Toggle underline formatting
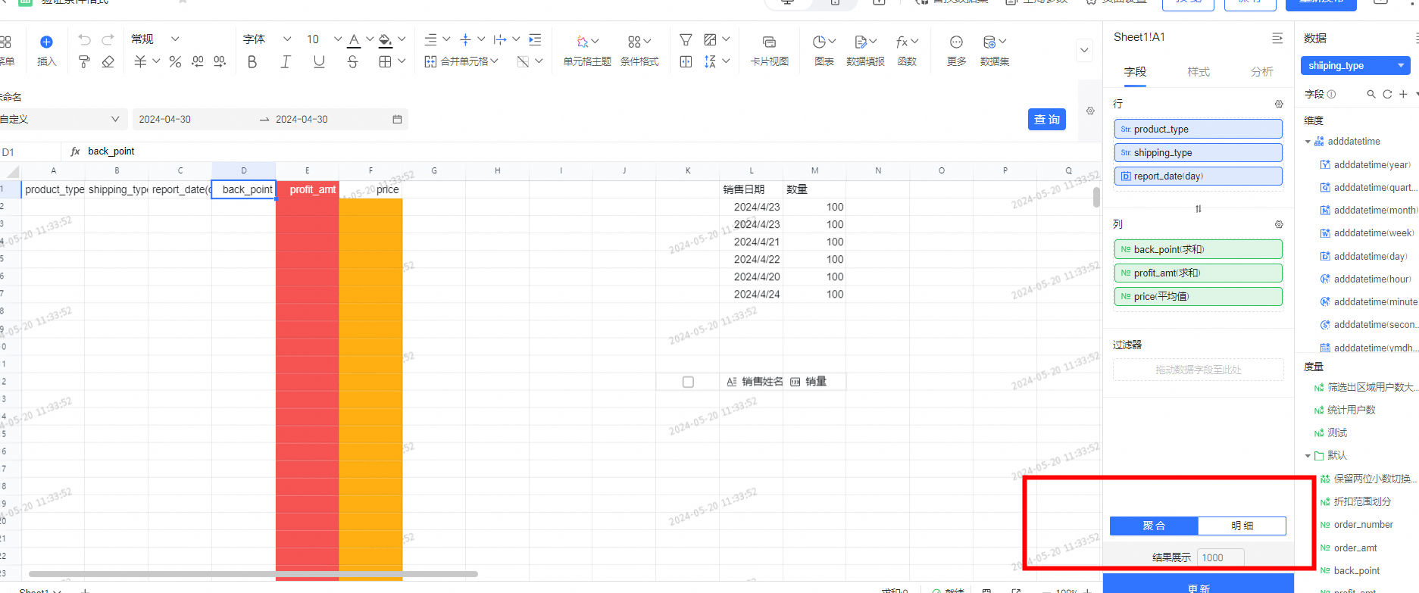Screen dimensions: 1419x593 click(319, 62)
